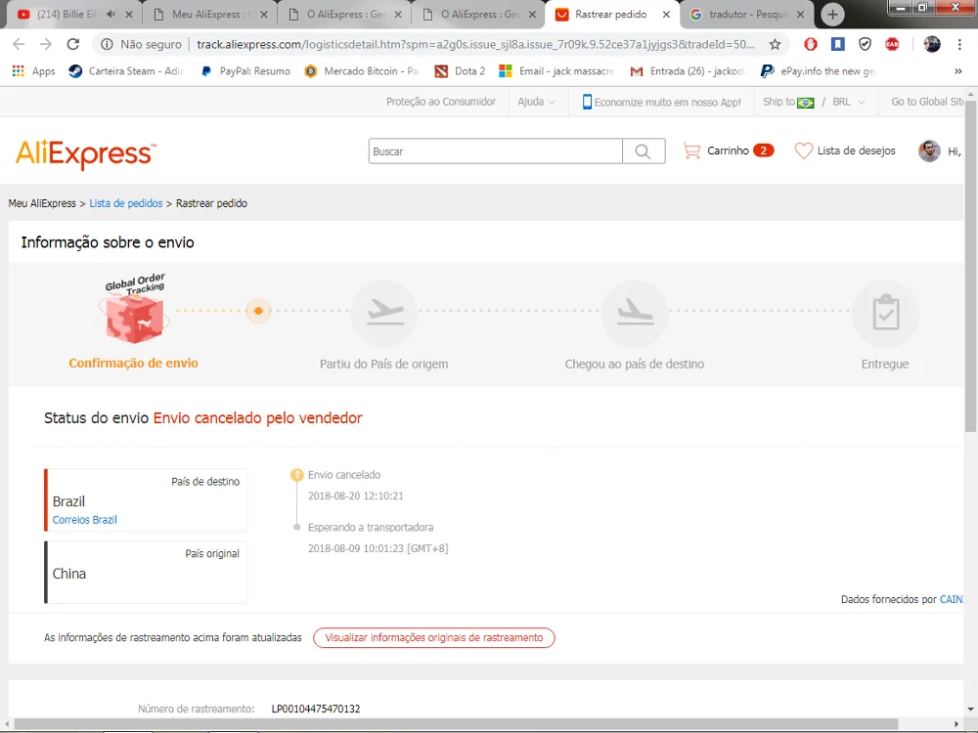
Task: Click the Buscar search field
Action: tap(495, 151)
